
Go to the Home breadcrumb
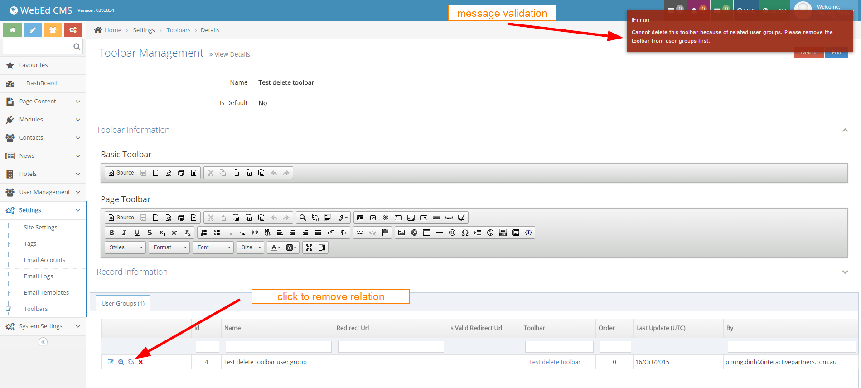pos(113,30)
